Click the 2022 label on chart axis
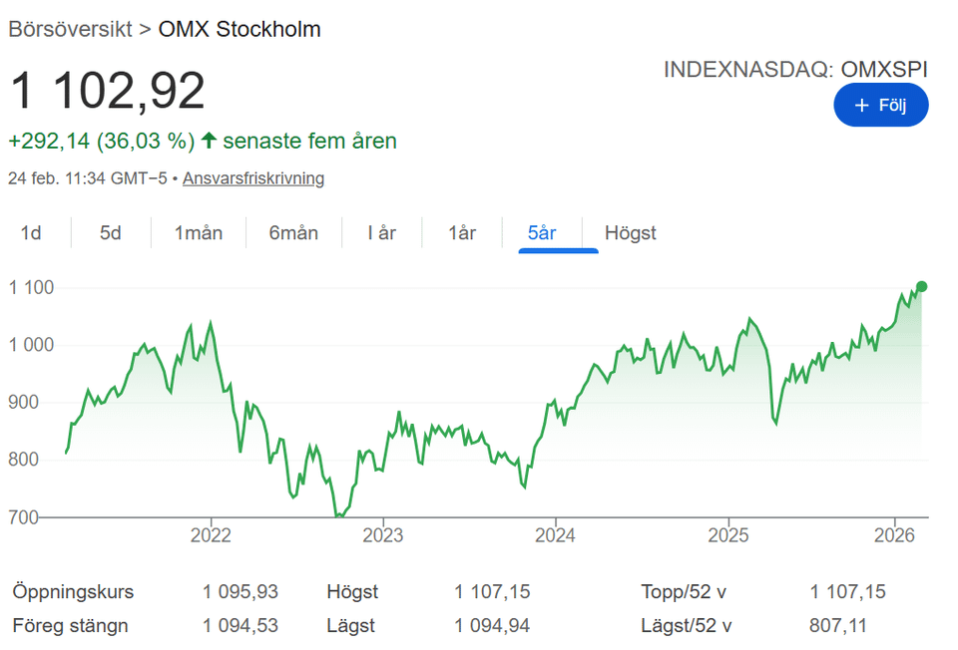958x650 pixels. 211,535
